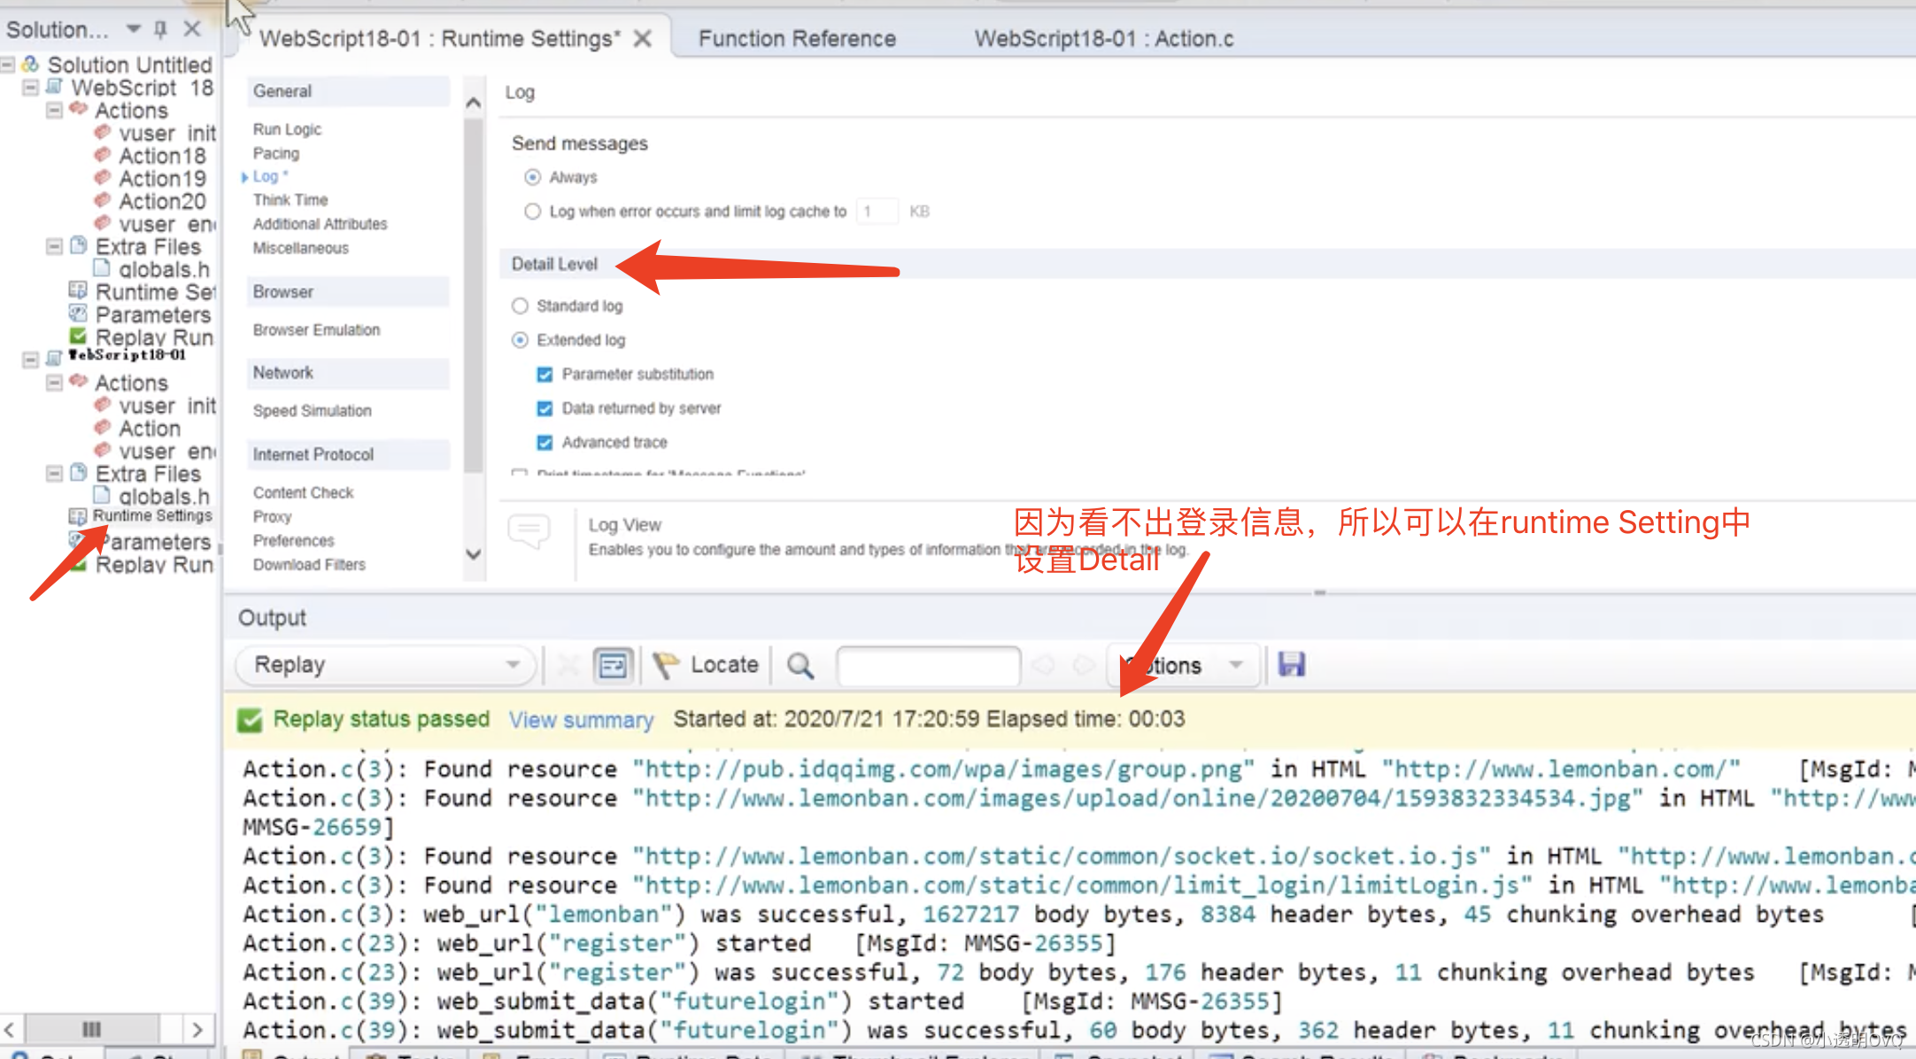Click the Locate flag icon

point(666,664)
